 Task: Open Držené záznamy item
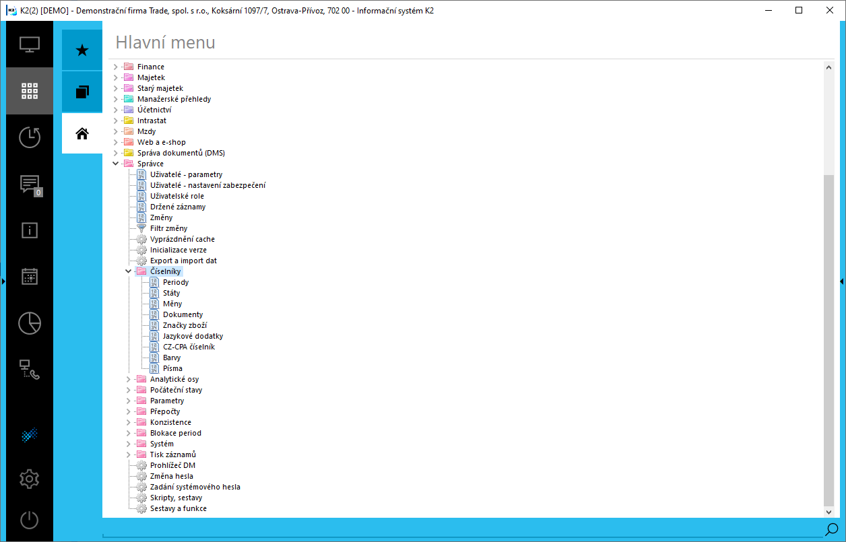178,207
